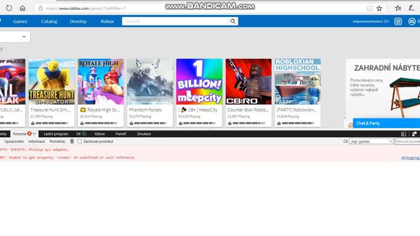Switch to the Výkon tab

pos(100,134)
